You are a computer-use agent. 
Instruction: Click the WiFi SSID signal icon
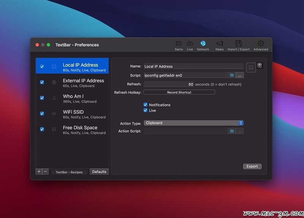(x=54, y=113)
